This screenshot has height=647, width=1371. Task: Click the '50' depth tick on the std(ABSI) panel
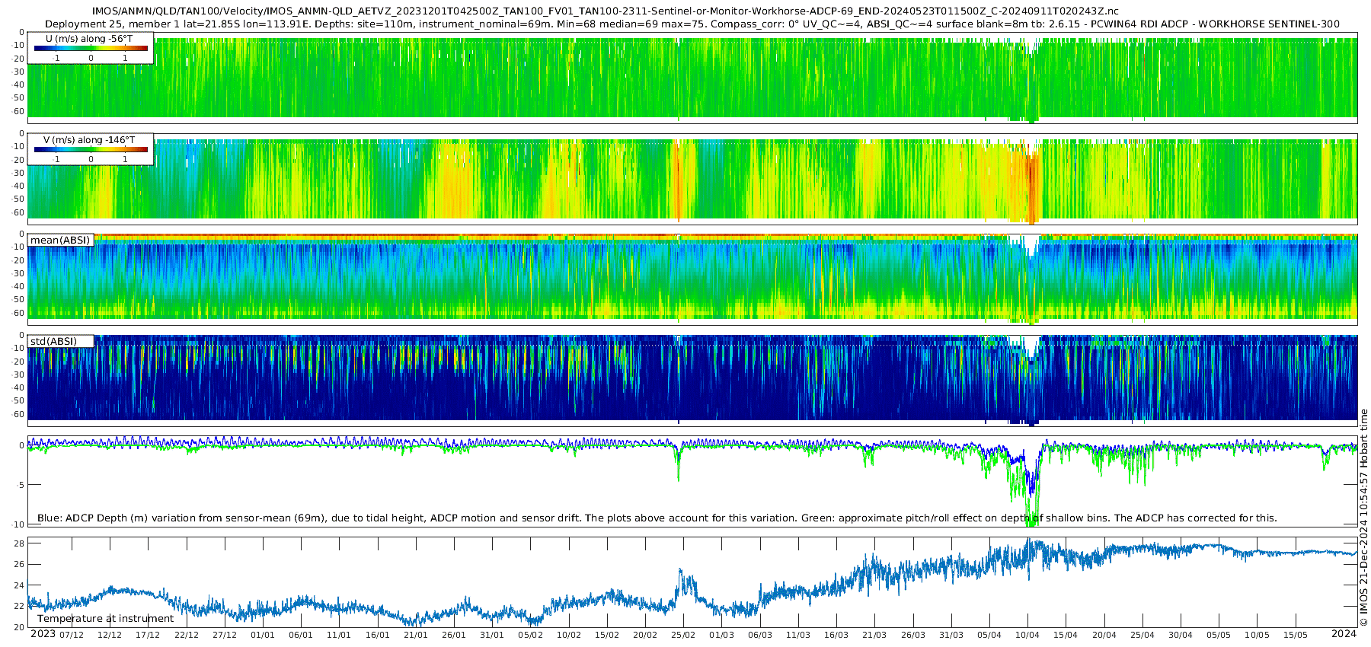[19, 401]
